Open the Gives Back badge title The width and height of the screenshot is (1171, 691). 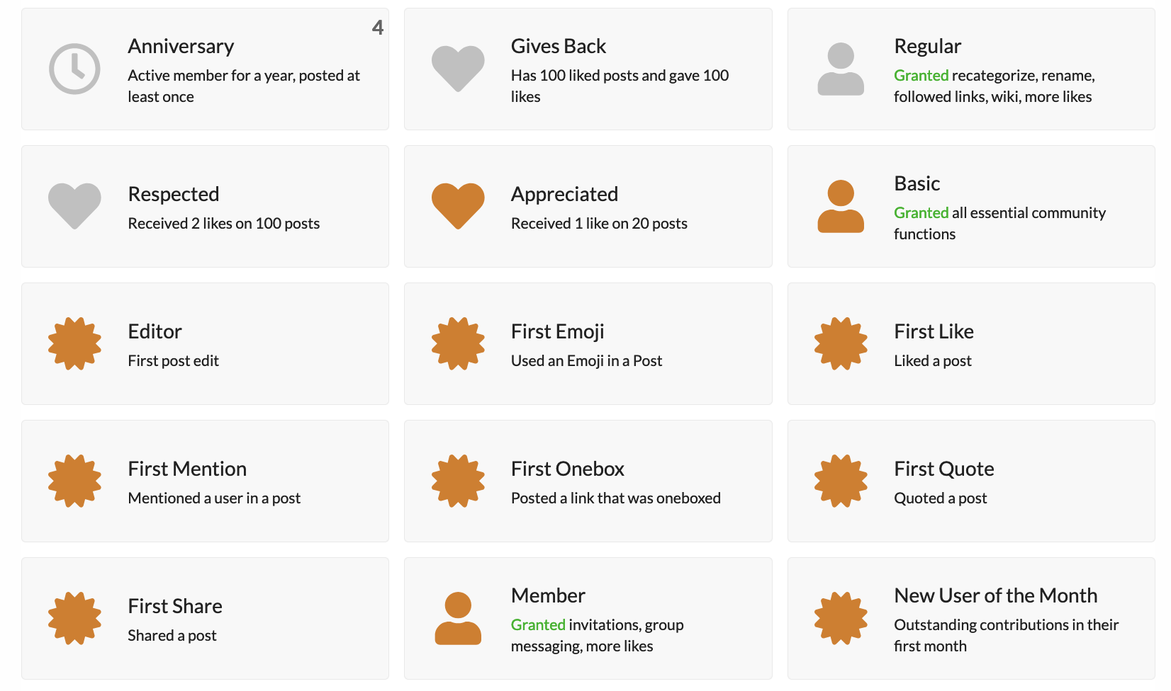coord(558,46)
